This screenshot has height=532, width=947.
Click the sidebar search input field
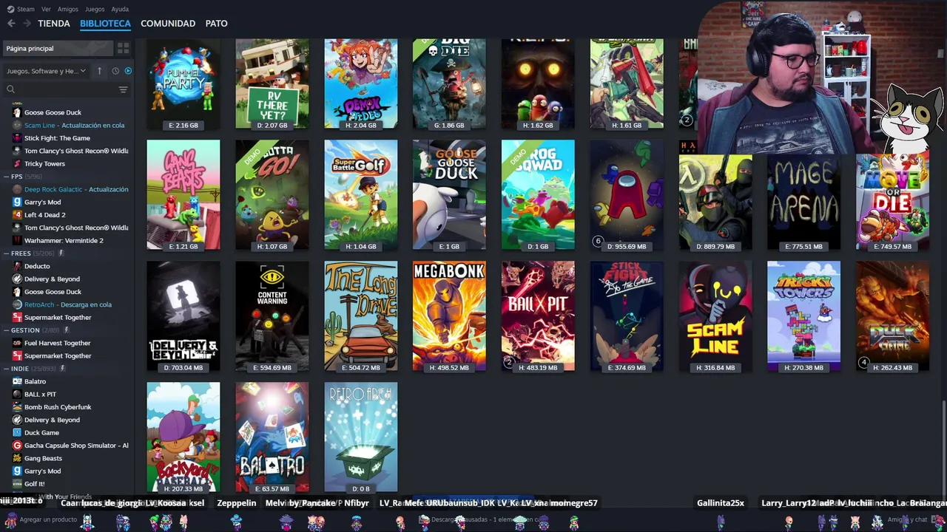click(x=66, y=89)
